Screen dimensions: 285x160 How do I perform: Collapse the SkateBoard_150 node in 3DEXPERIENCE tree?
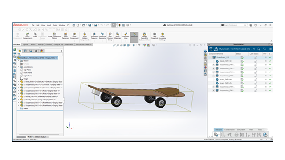tap(211, 57)
